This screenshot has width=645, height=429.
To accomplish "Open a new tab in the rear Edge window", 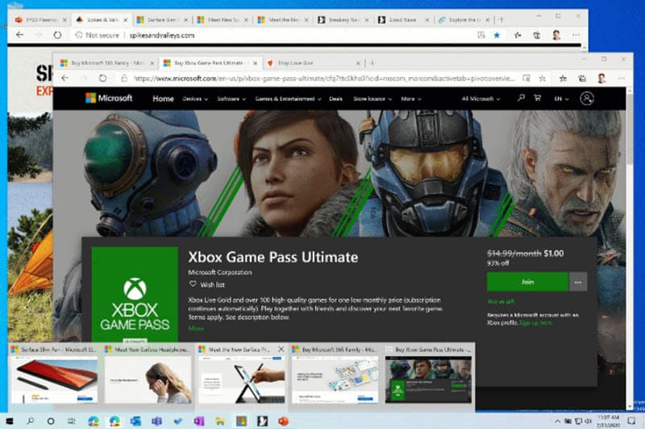I will point(501,19).
